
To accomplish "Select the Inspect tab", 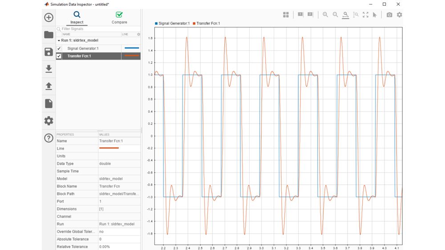I will point(77,18).
